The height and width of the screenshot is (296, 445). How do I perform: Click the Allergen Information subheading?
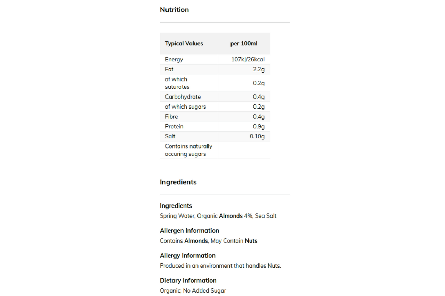(189, 231)
